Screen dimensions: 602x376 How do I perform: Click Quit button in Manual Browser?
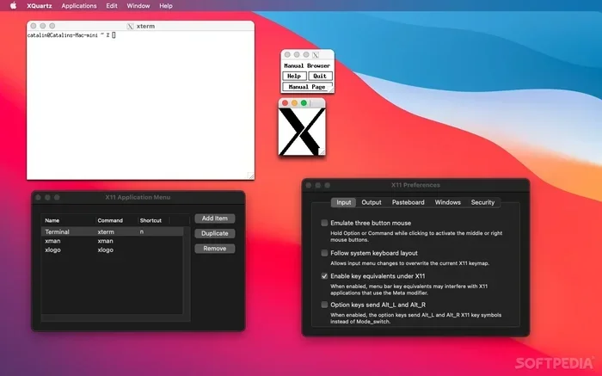320,76
